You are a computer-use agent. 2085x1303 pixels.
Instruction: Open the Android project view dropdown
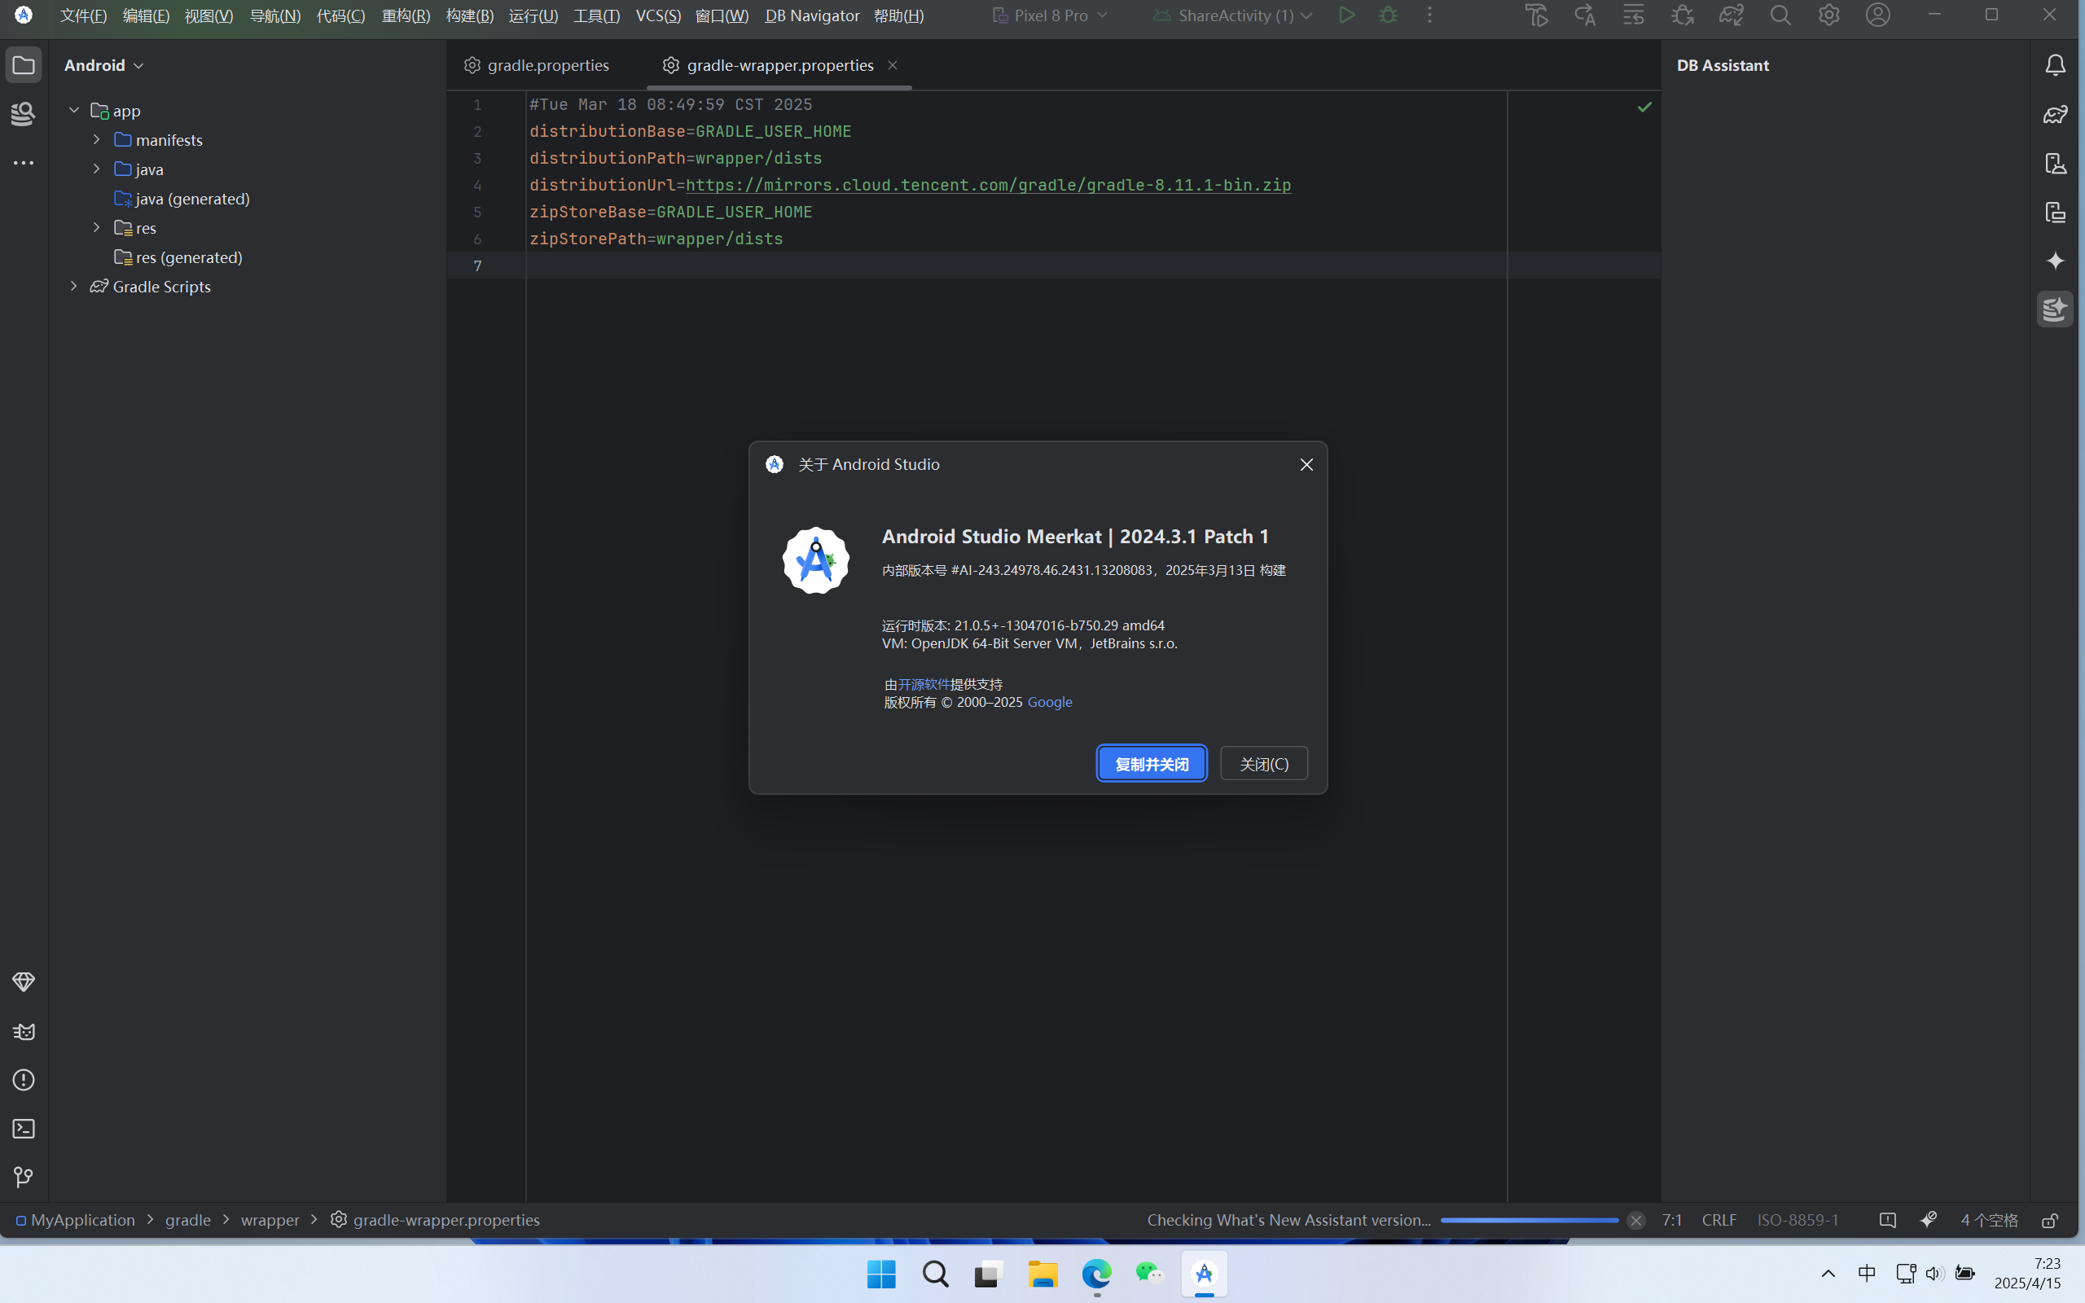(x=103, y=65)
